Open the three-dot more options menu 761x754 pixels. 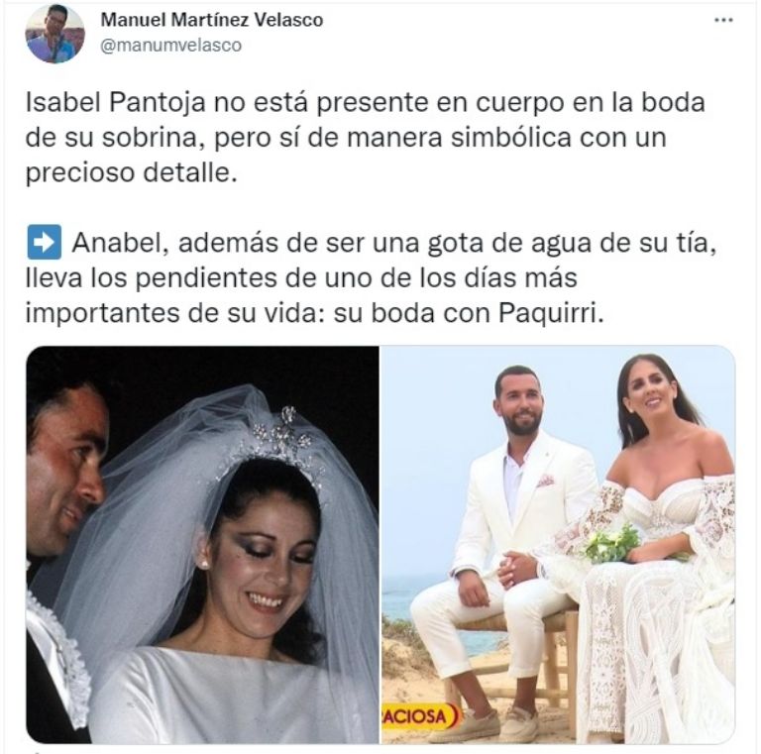coord(723,21)
